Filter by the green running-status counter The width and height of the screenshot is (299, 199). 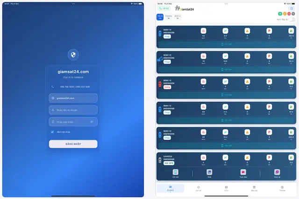tap(280, 14)
